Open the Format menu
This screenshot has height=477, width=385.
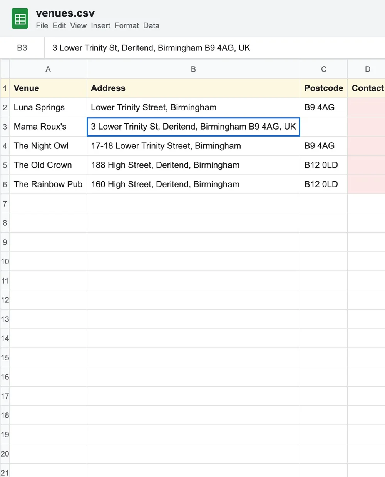(127, 26)
